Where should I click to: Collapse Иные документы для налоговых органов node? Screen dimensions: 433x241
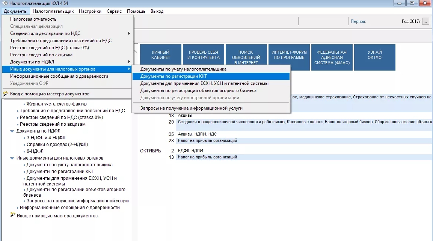(x=12, y=158)
